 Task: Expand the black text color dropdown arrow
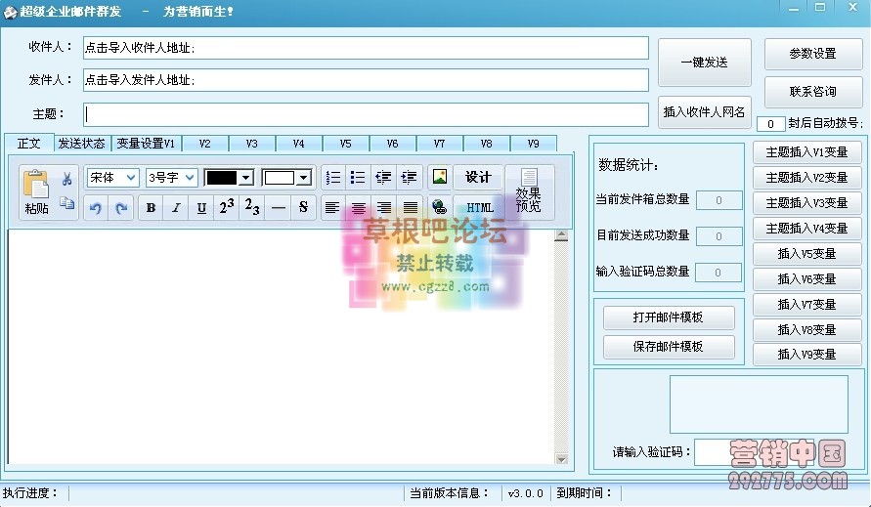click(x=245, y=178)
